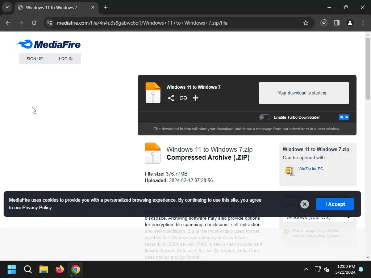Open the WinZip for PC link
Screen dimensions: 371x278
(x=310, y=169)
